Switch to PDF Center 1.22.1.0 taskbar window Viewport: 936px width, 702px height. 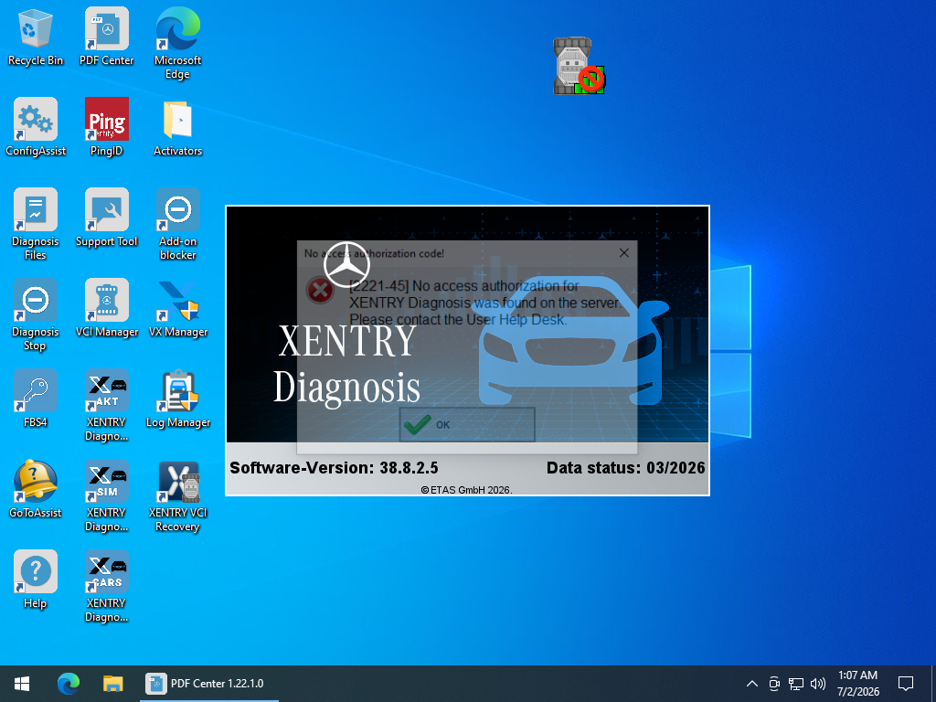209,684
